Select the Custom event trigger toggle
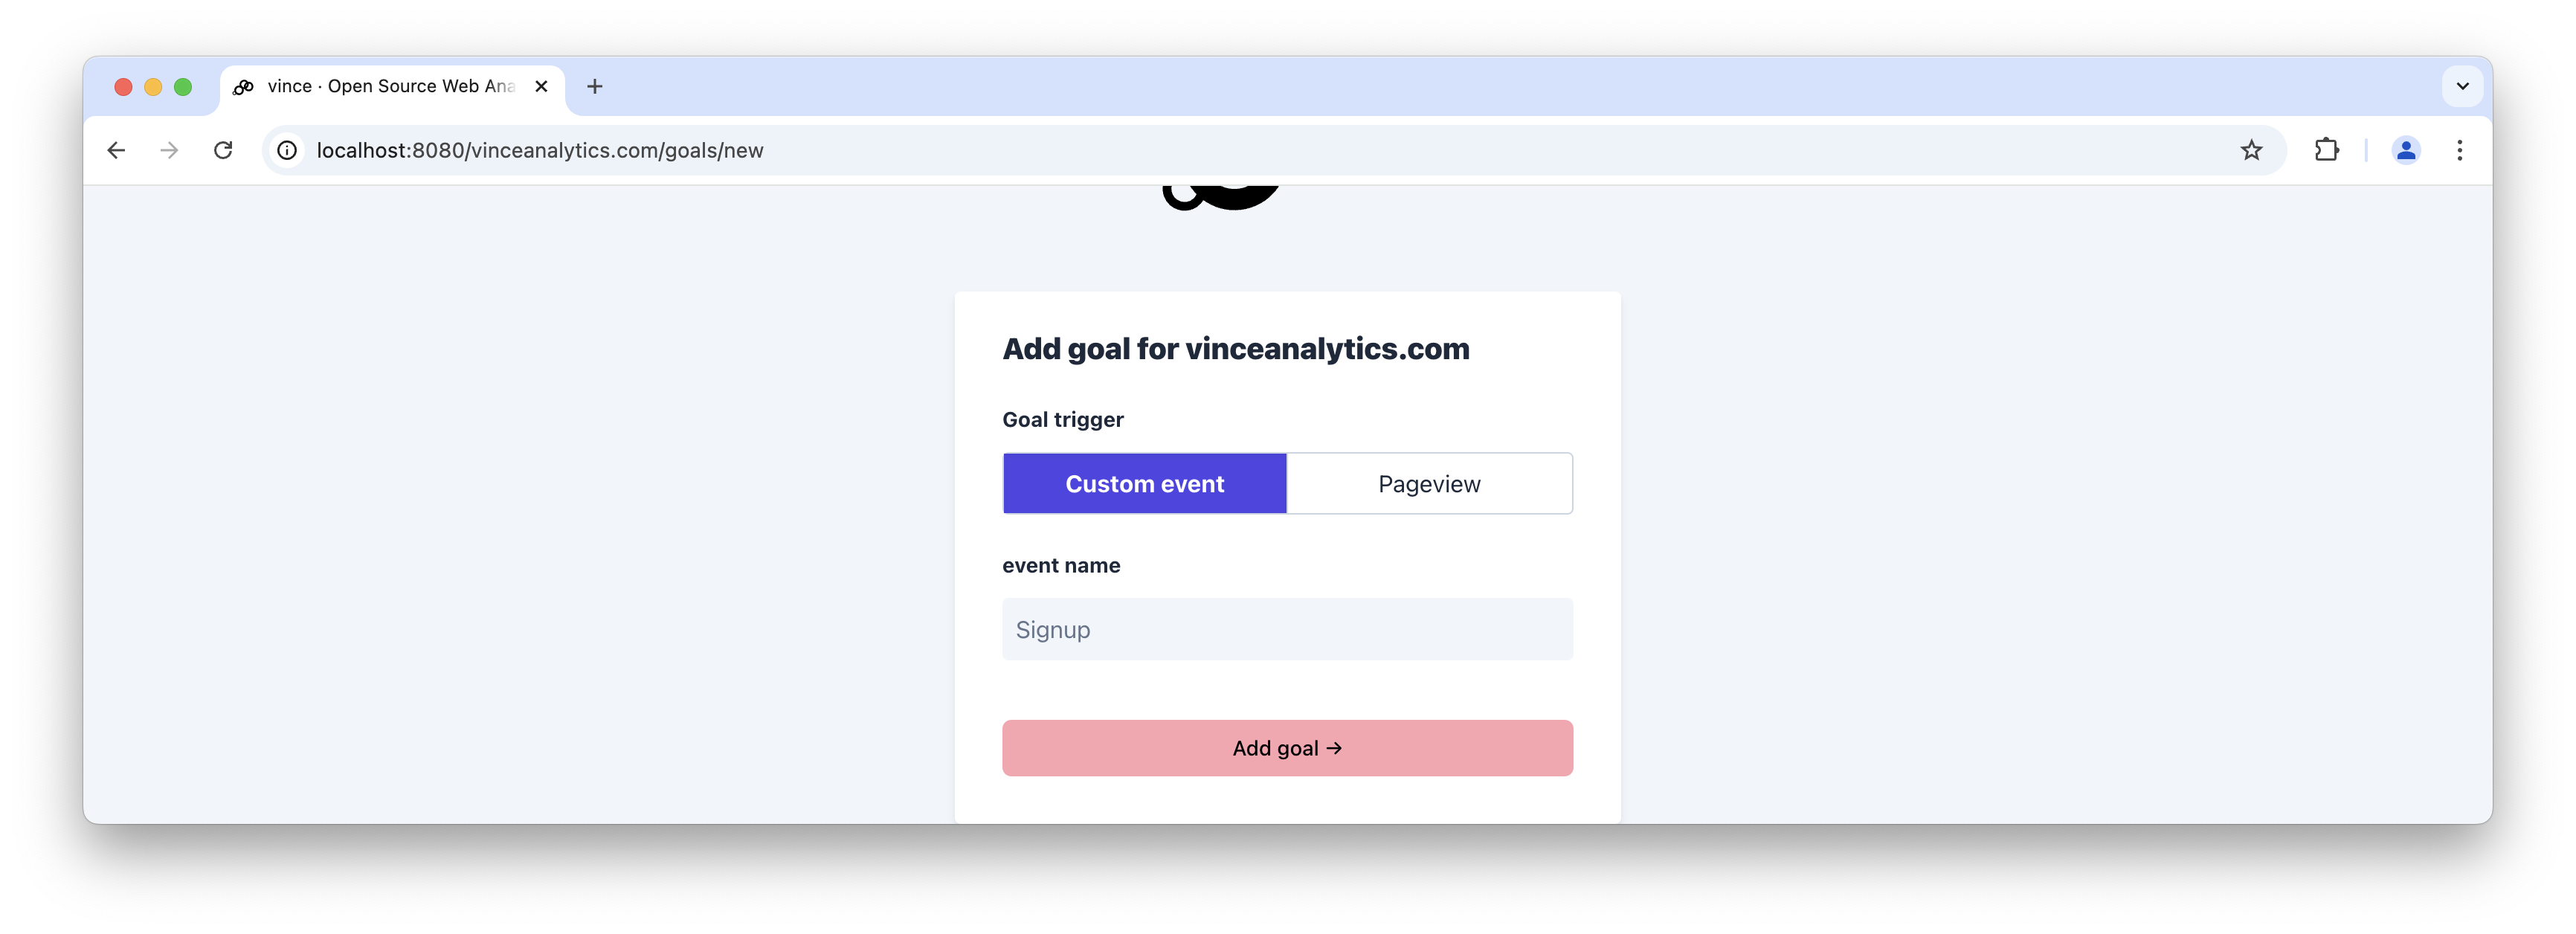The height and width of the screenshot is (934, 2576). point(1144,483)
